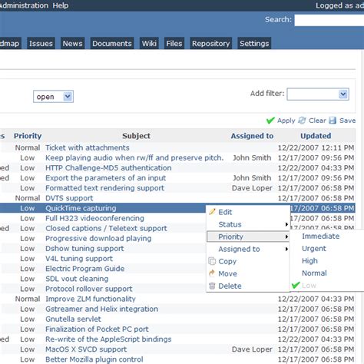
Task: Open 'Ticket with attachments' issue link
Action: click(x=88, y=147)
